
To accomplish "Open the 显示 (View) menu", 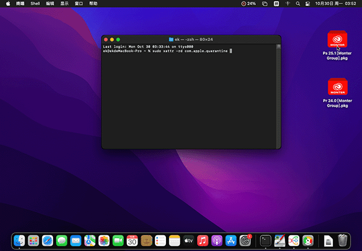I will (x=65, y=4).
